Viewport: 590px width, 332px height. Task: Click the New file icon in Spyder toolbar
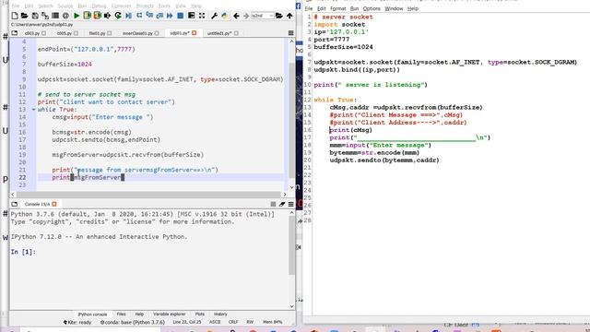pos(15,16)
